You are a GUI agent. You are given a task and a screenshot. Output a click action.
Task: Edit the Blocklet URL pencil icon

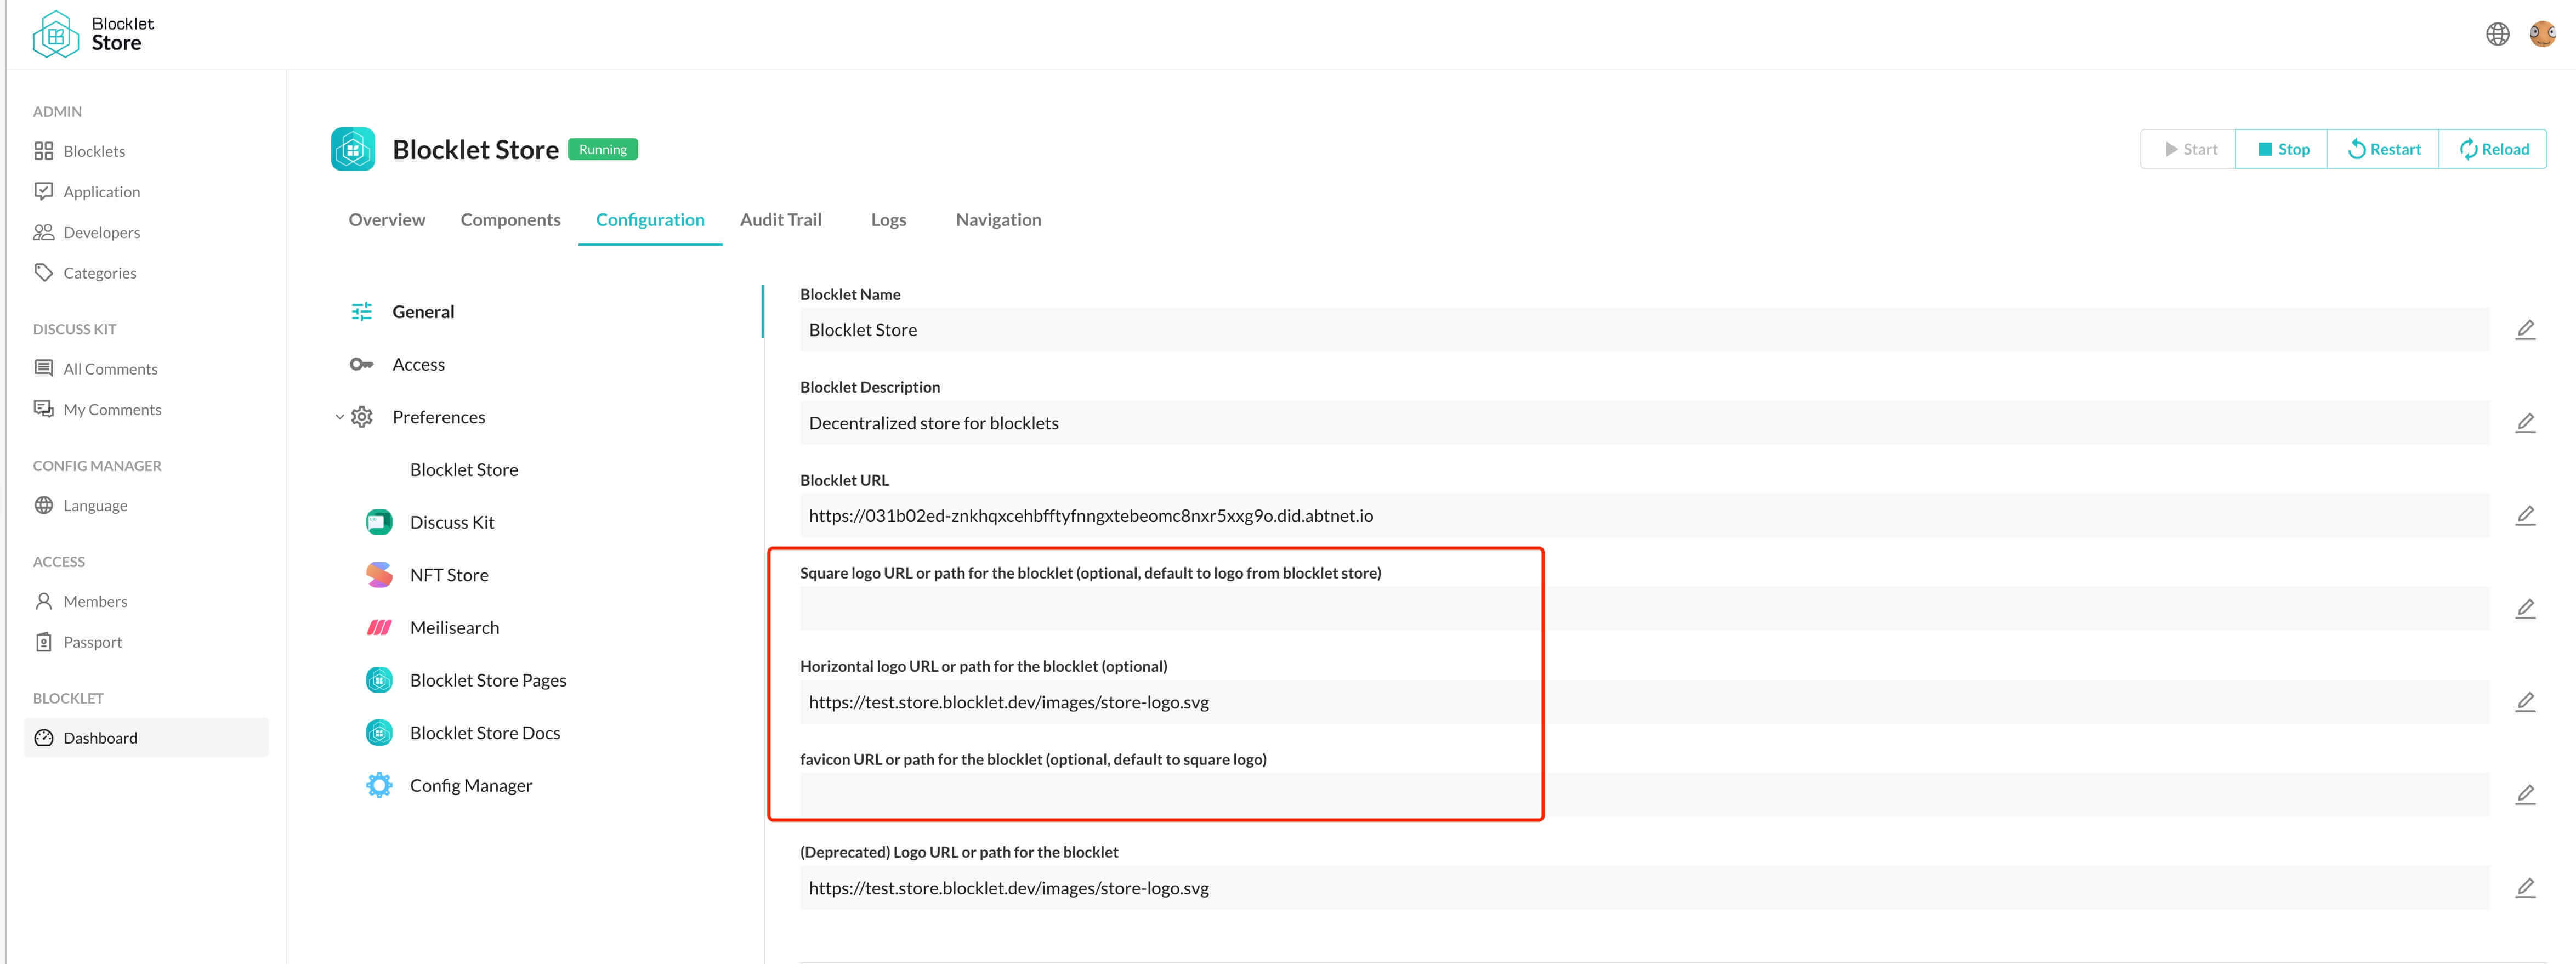pos(2524,516)
